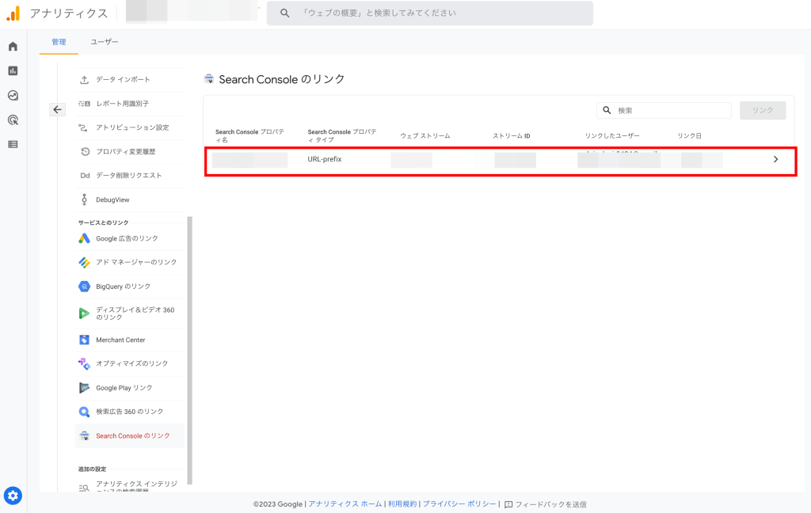Click the Dd データ削除リクエスト icon

pos(85,176)
